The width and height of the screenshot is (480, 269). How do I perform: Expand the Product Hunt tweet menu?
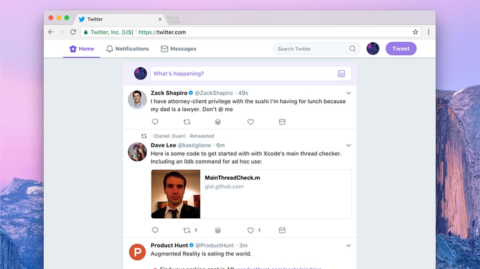348,245
